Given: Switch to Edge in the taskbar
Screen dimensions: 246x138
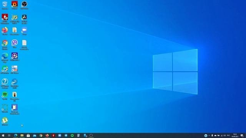Looking at the screenshot, I should click(x=16, y=135).
